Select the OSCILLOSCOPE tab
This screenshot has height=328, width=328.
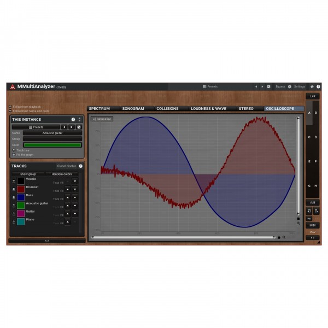click(284, 109)
